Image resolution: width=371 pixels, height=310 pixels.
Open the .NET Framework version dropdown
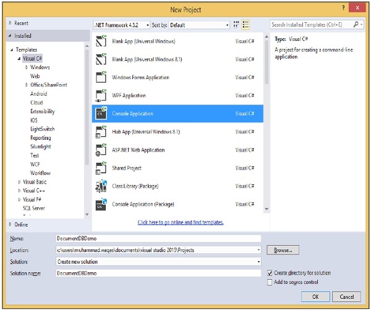122,25
